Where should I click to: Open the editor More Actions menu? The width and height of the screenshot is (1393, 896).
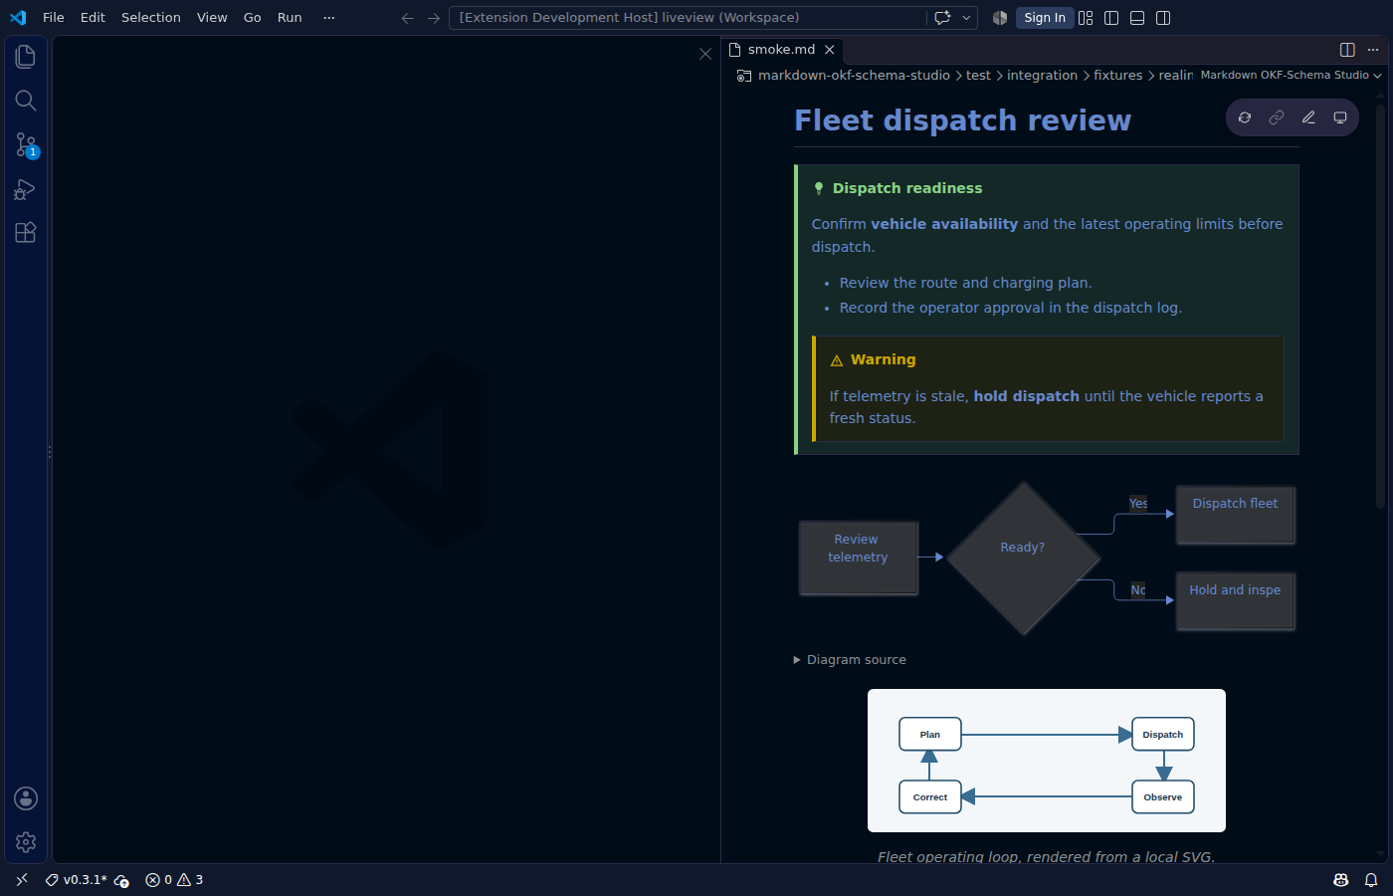tap(1373, 50)
